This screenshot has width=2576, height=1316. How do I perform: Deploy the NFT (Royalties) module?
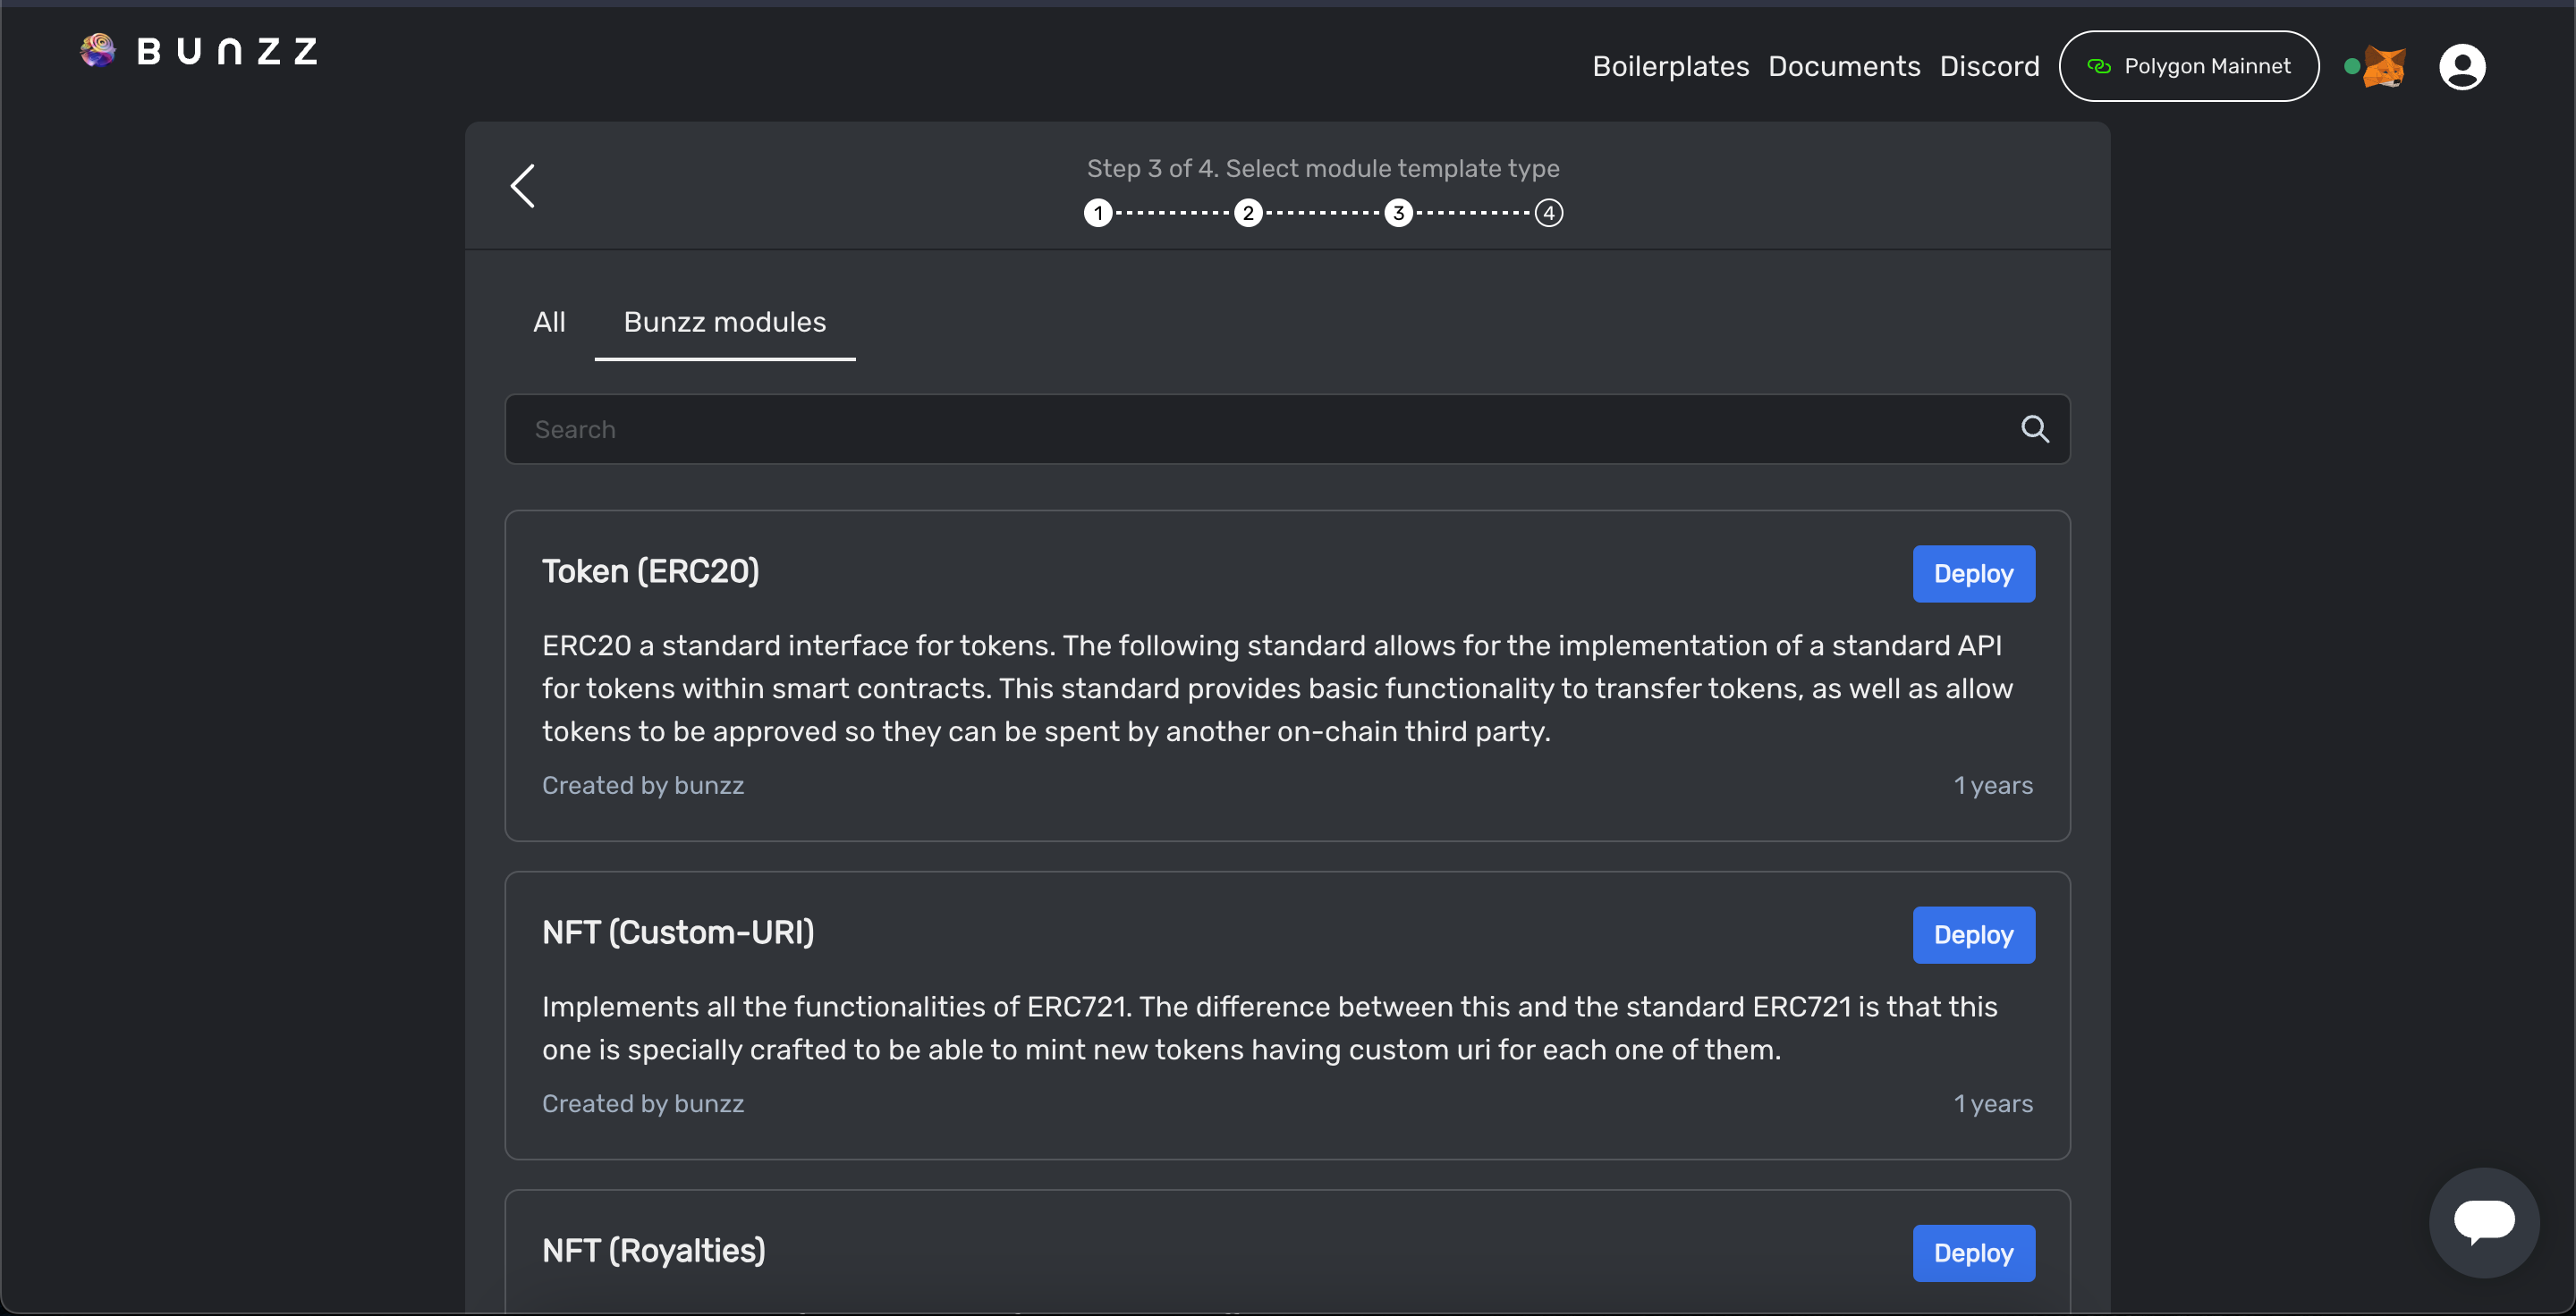1972,1252
